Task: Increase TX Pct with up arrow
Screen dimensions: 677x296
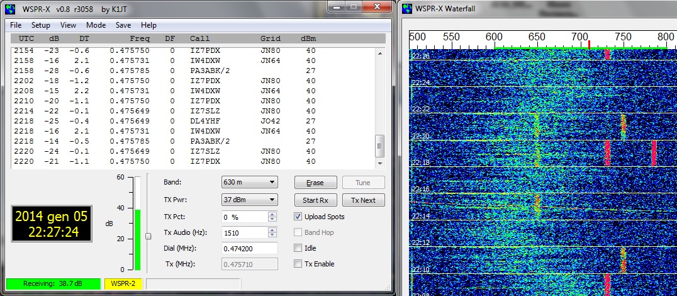Action: 272,214
